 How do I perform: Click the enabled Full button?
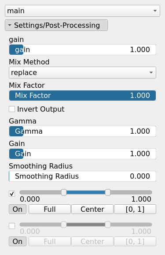pos(50,209)
